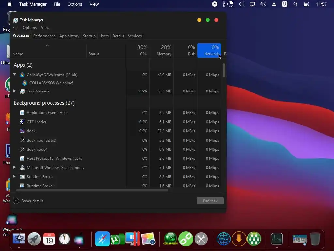This screenshot has height=251, width=334.
Task: Open the green chain link dock icon
Action: pos(186,239)
